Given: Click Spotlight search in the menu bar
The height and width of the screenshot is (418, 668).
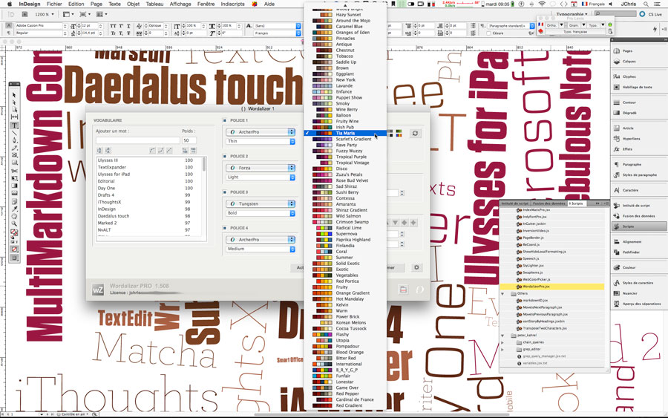Looking at the screenshot, I should point(646,4).
